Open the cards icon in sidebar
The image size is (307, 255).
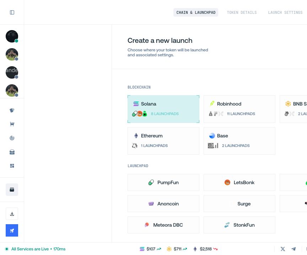tap(12, 110)
